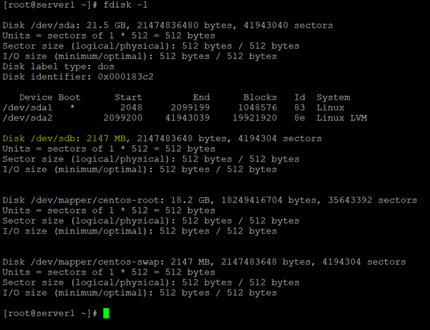Click the 'Blocks' column header
Image resolution: width=430 pixels, height=330 pixels.
[x=260, y=97]
